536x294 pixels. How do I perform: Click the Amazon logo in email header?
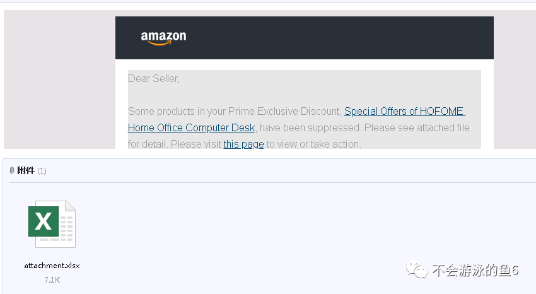tap(163, 38)
